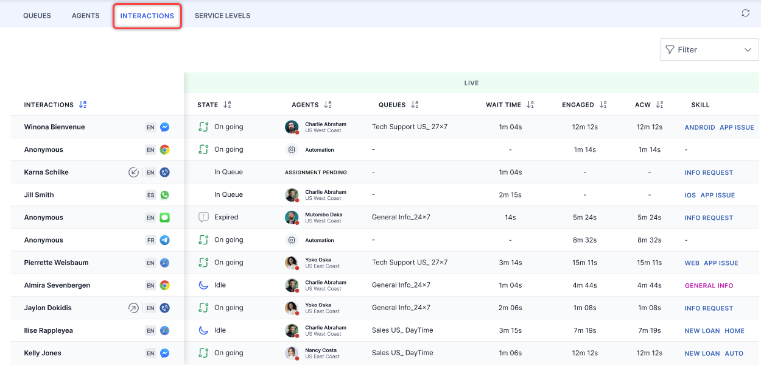Sort by ACW column
The height and width of the screenshot is (365, 761).
coord(659,105)
